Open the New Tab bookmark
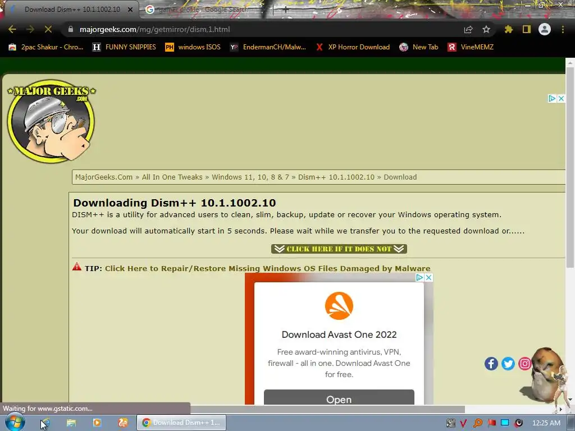This screenshot has height=431, width=575. click(419, 47)
